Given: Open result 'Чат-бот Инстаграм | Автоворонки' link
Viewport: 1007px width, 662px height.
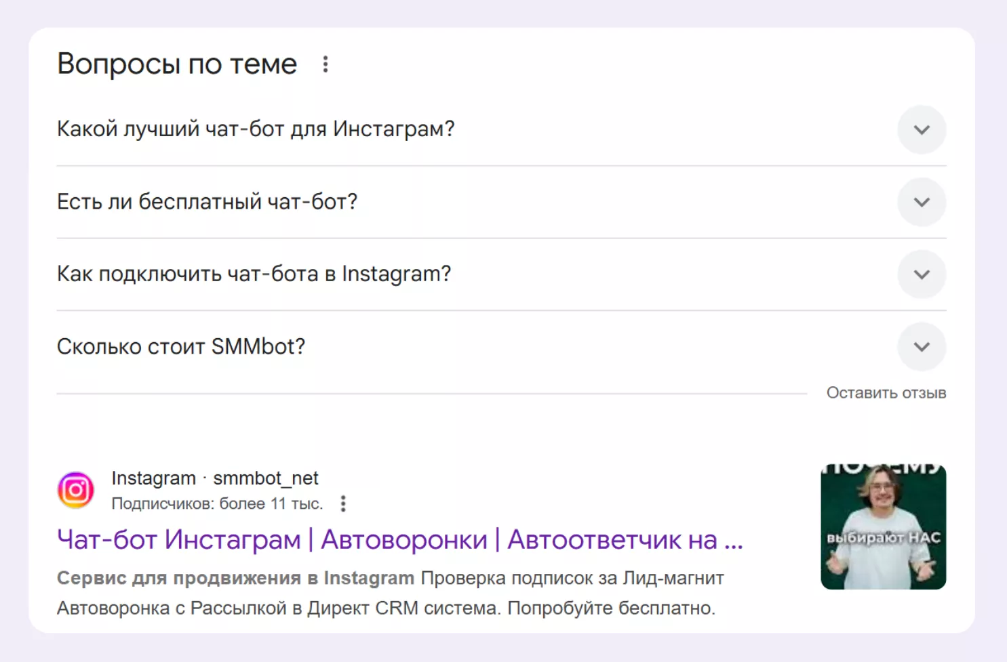Looking at the screenshot, I should (x=400, y=540).
